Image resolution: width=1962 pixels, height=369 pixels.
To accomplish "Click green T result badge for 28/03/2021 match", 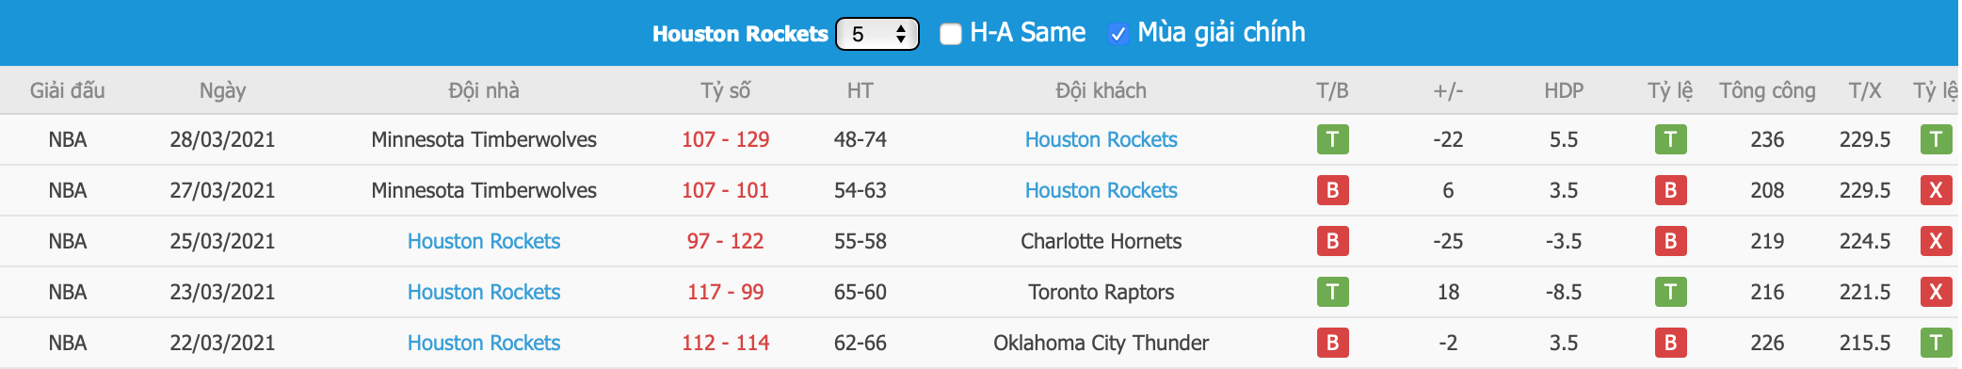I will click(x=1332, y=139).
